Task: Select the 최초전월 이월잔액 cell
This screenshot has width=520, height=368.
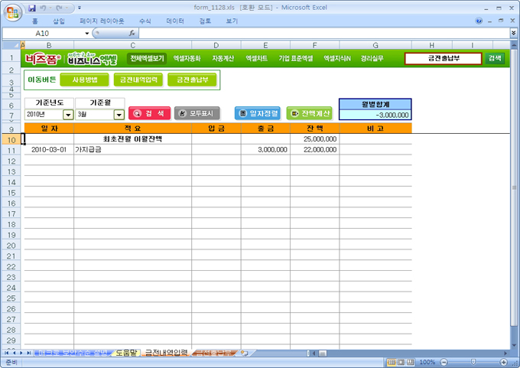Action: point(132,139)
